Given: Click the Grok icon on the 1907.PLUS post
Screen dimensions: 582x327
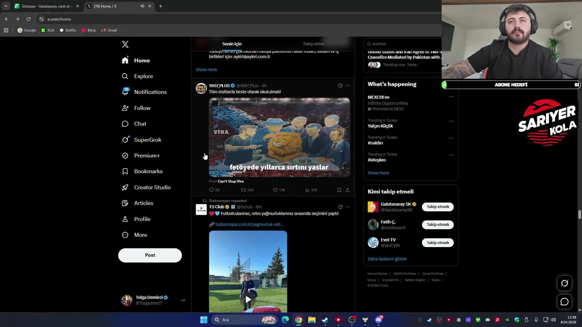Looking at the screenshot, I should click(340, 85).
